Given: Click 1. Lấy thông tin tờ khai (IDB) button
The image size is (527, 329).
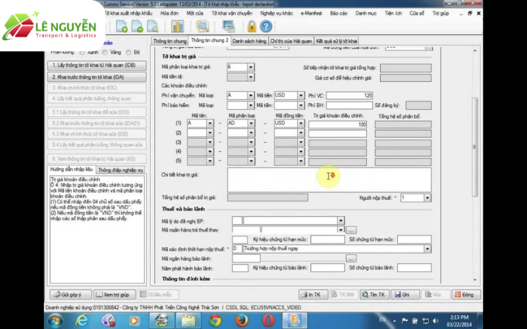Looking at the screenshot, I should [x=97, y=65].
